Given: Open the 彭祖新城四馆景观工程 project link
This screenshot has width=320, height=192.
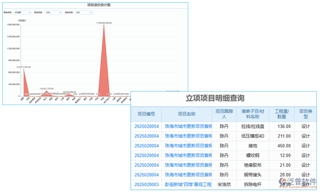Looking at the screenshot, I should click(x=187, y=185).
